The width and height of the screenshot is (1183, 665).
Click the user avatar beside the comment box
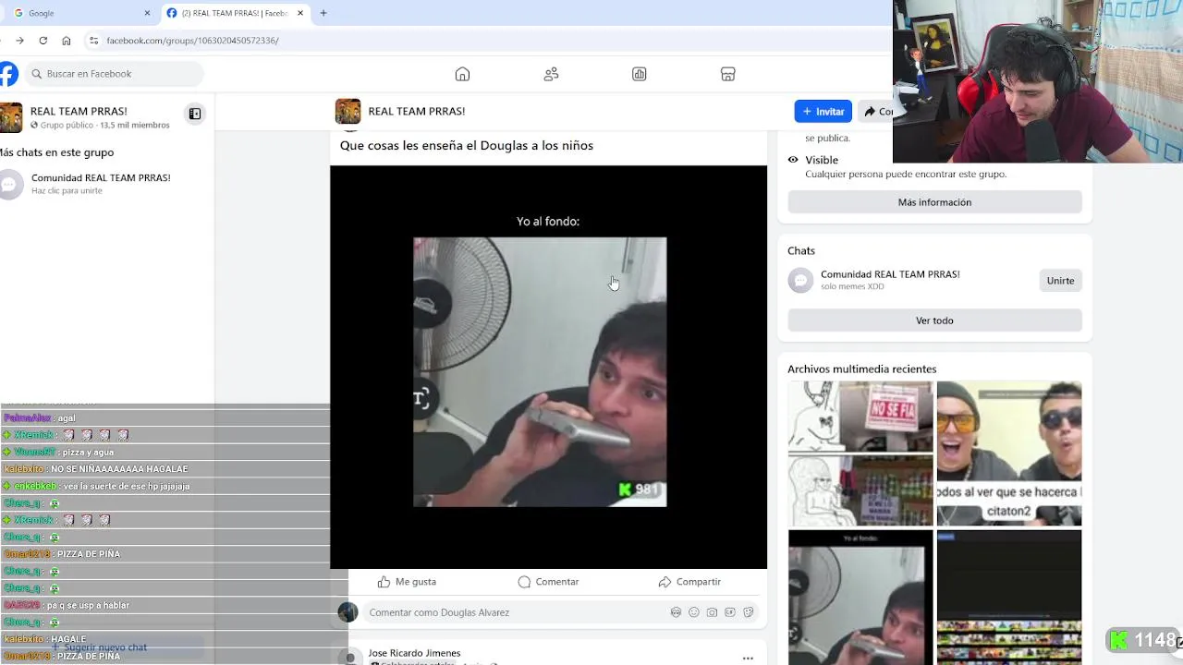pos(348,612)
